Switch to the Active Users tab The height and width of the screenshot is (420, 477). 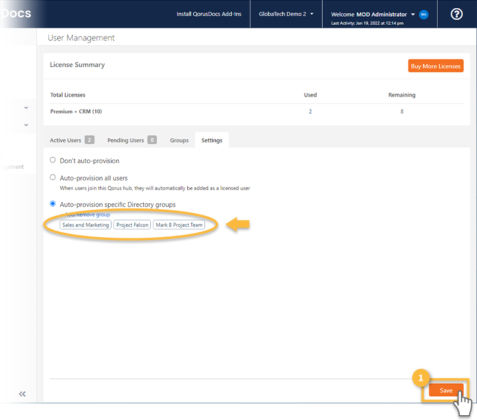(71, 141)
